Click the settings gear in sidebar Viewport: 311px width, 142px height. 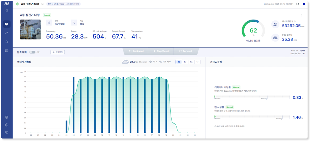pos(7,118)
